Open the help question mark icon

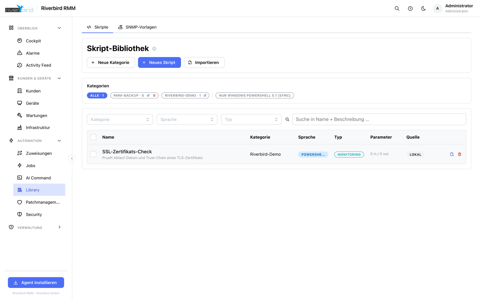pos(410,8)
